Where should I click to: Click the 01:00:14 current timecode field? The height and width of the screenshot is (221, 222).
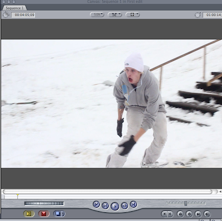[213, 15]
